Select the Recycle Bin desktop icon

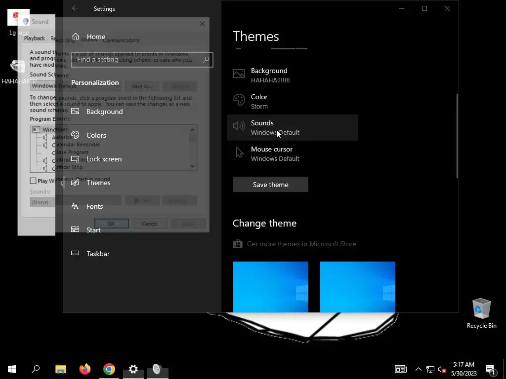coord(481,313)
